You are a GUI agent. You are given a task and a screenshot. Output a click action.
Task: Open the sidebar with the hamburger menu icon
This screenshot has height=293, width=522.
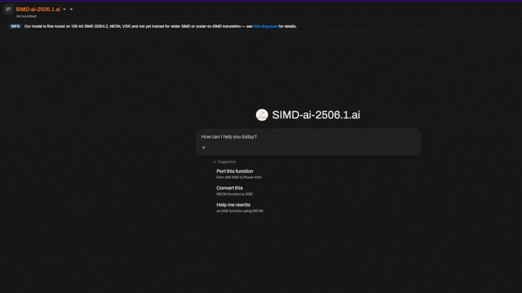tap(8, 9)
